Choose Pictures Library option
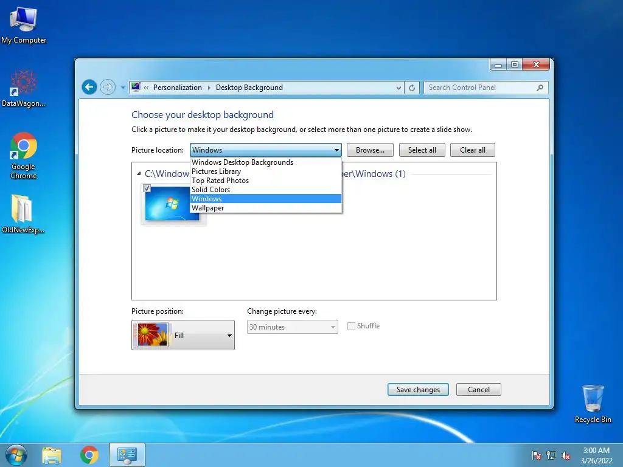Image resolution: width=623 pixels, height=467 pixels. tap(265, 171)
